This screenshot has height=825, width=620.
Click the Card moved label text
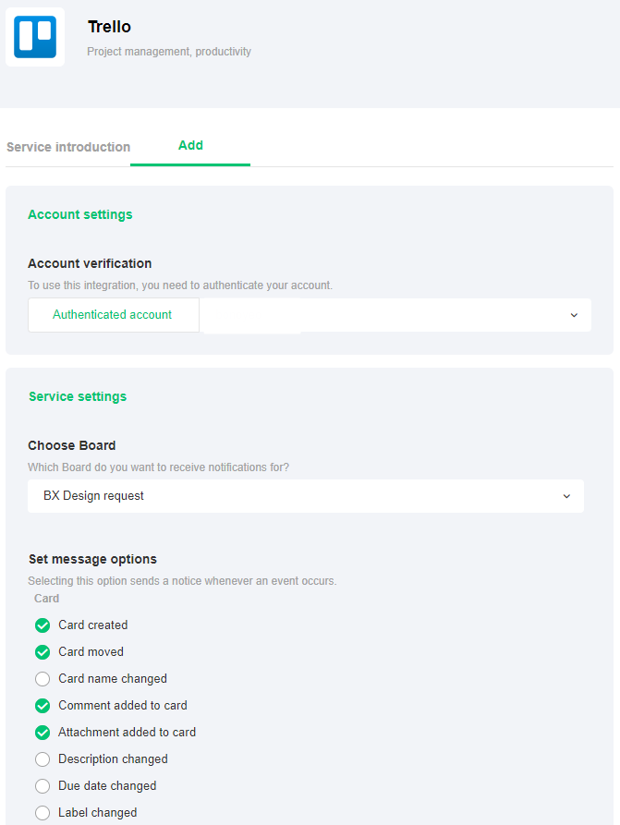coord(91,652)
